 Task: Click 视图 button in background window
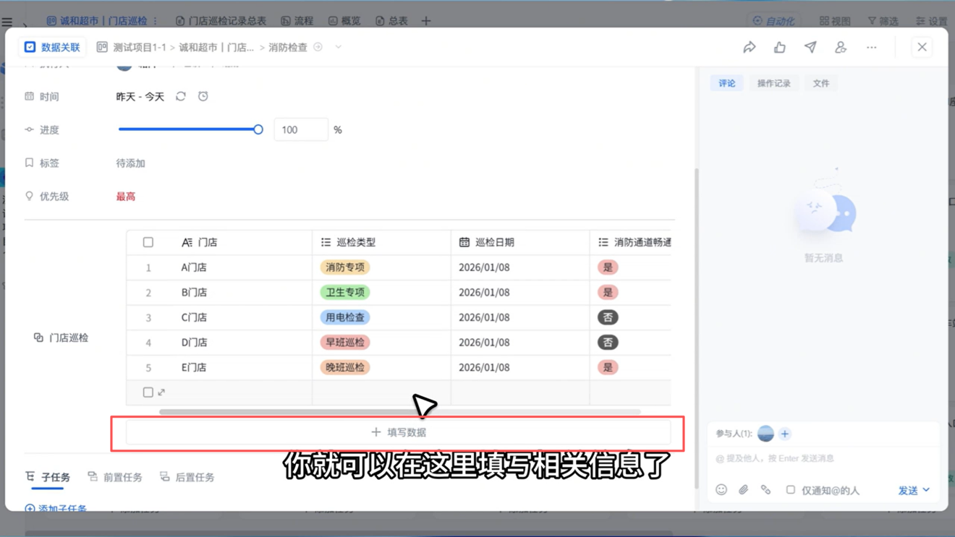pyautogui.click(x=835, y=21)
